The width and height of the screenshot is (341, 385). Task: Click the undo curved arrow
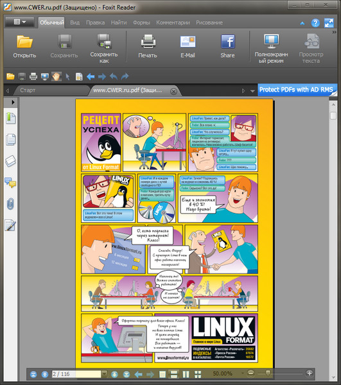pyautogui.click(x=114, y=76)
